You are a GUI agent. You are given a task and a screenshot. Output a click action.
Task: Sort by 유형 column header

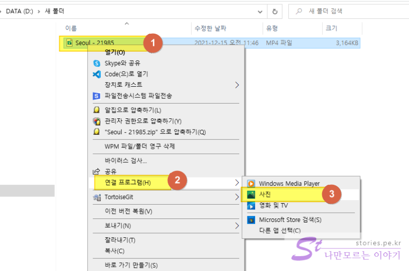click(292, 28)
